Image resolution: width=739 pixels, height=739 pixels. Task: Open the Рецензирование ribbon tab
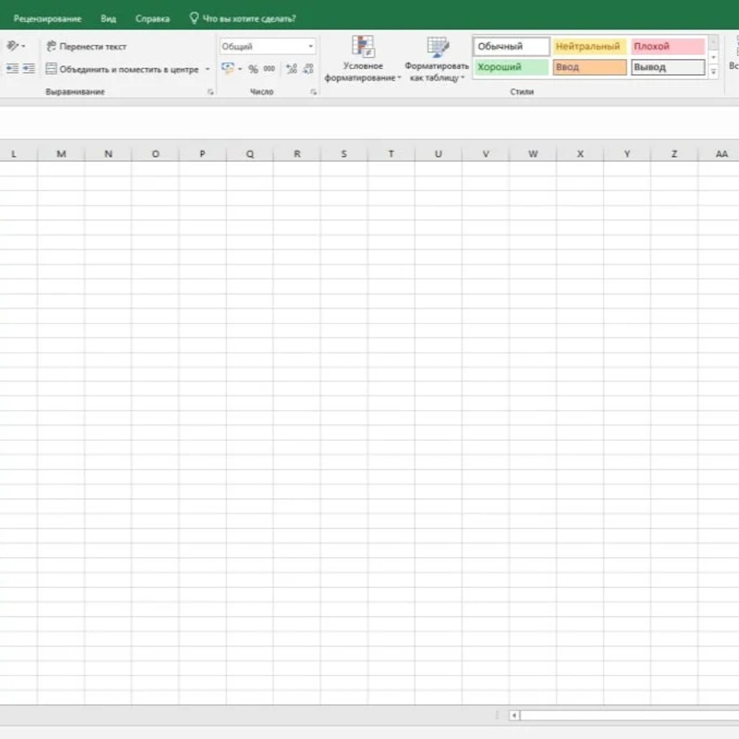[47, 18]
